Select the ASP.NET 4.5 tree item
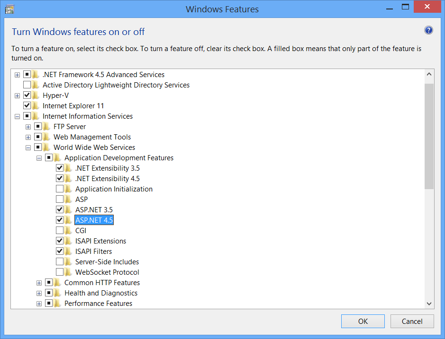 click(x=94, y=220)
